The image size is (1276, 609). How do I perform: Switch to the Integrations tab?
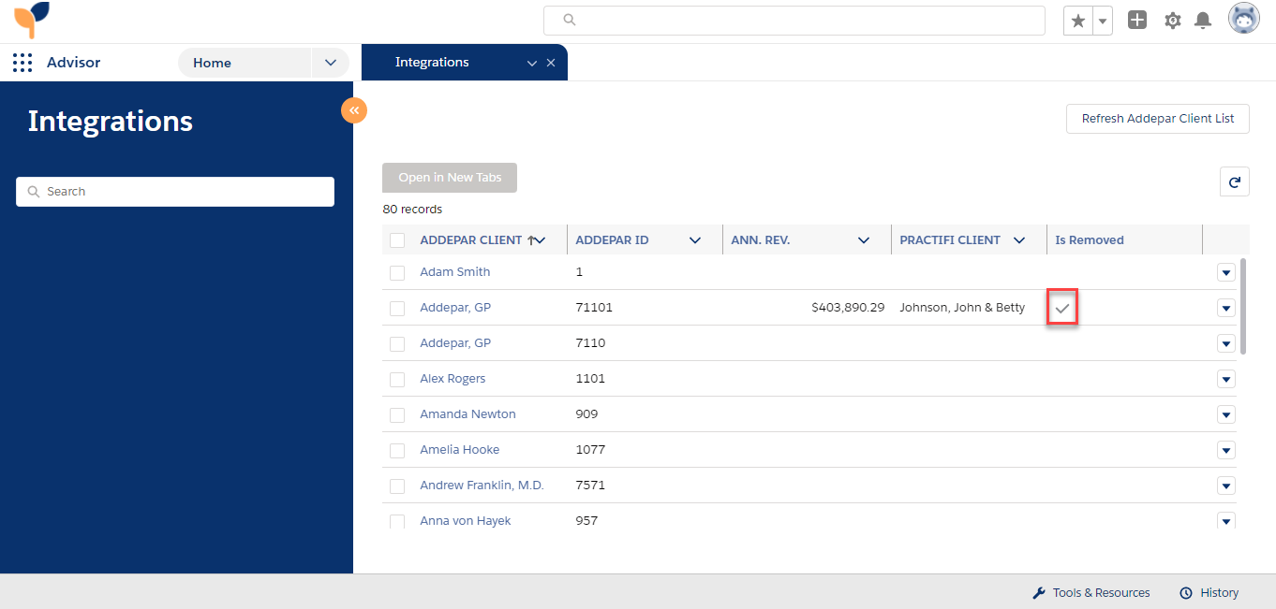431,62
